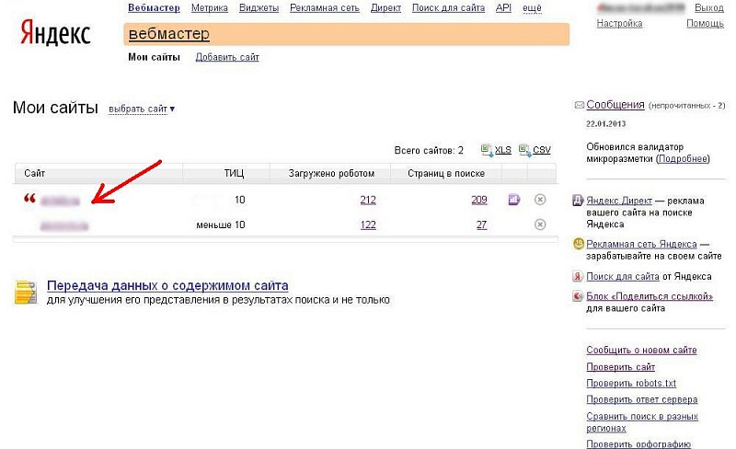Open the Подробнее validator news link
This screenshot has width=736, height=449.
683,159
